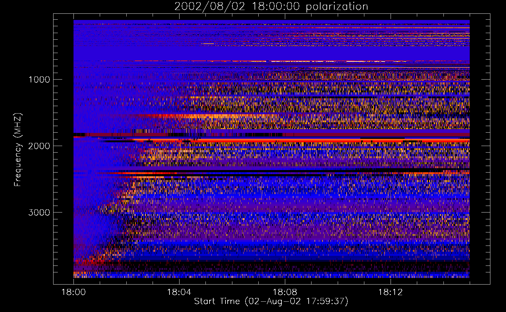This screenshot has width=506, height=312.
Task: Click the 18:08 time tick label
Action: (285, 292)
